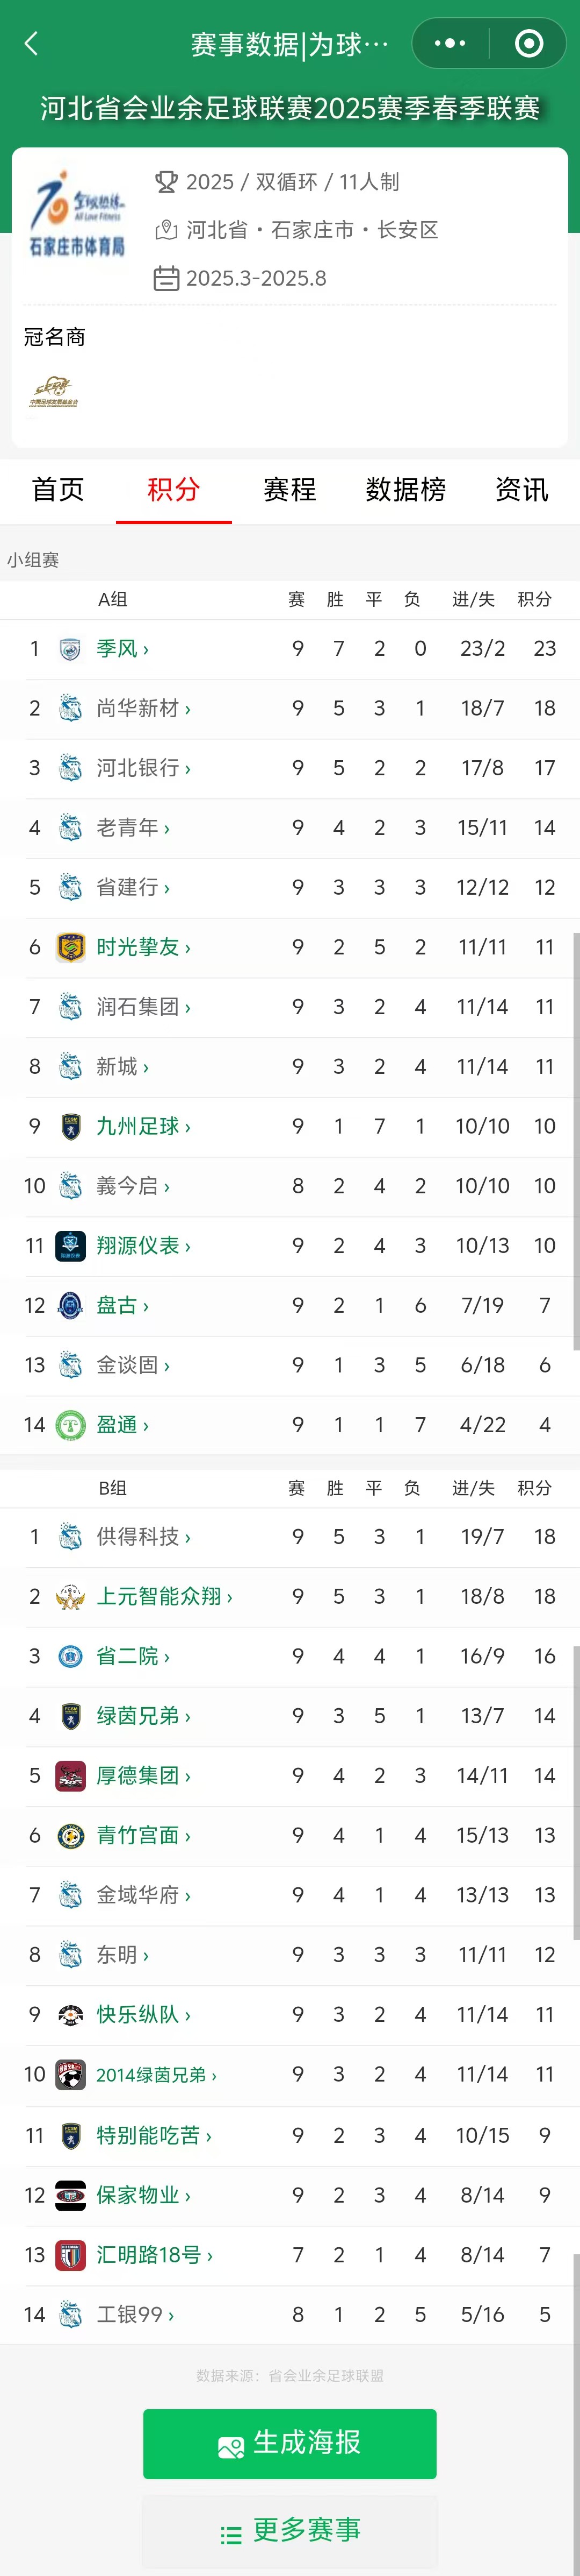Open the 数据榜 tab
580x2576 pixels.
click(403, 490)
